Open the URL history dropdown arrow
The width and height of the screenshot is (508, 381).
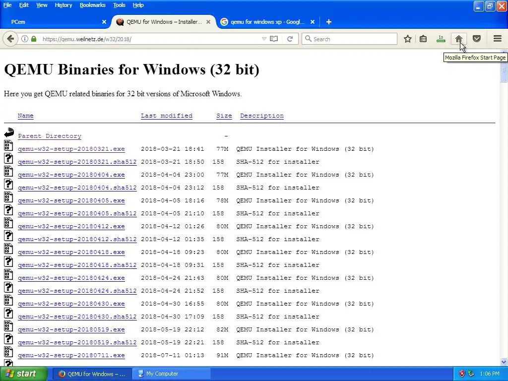264,39
